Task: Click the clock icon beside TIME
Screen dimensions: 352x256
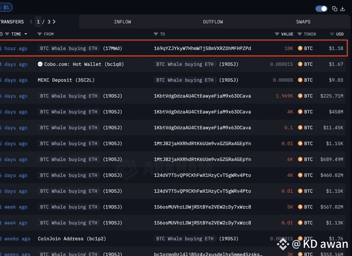Action: tap(1, 34)
